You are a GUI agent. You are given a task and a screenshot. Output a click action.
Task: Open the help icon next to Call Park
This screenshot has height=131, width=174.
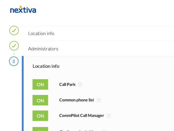click(80, 84)
